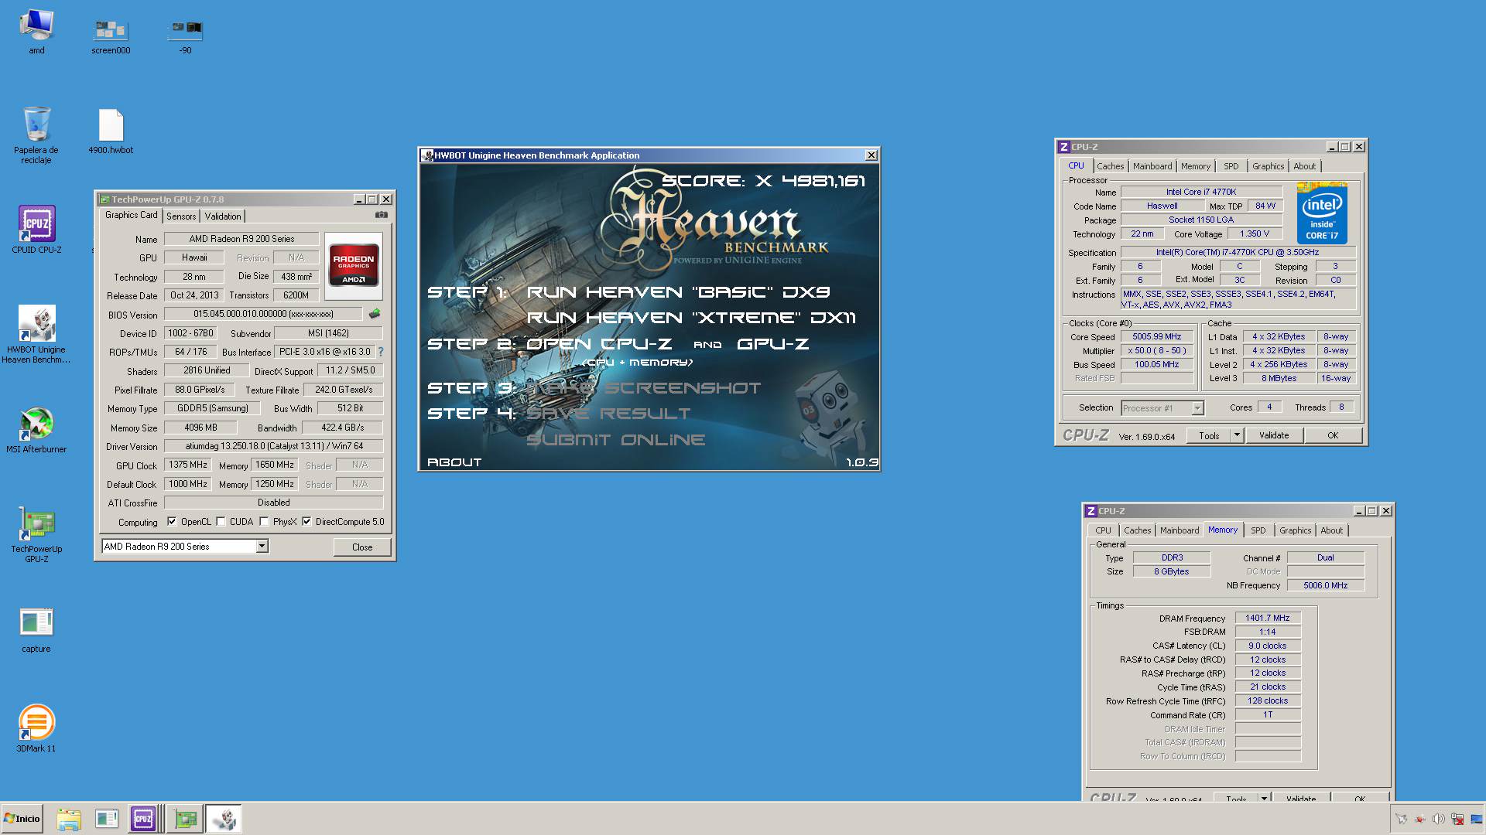This screenshot has height=835, width=1486.
Task: Click the GPU-Z screenshot camera icon
Action: click(x=382, y=215)
